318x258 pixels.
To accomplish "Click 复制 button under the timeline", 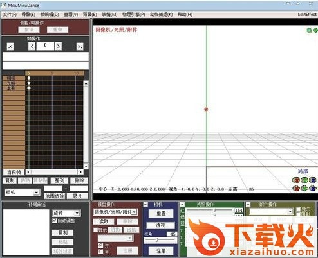I will coord(10,180).
